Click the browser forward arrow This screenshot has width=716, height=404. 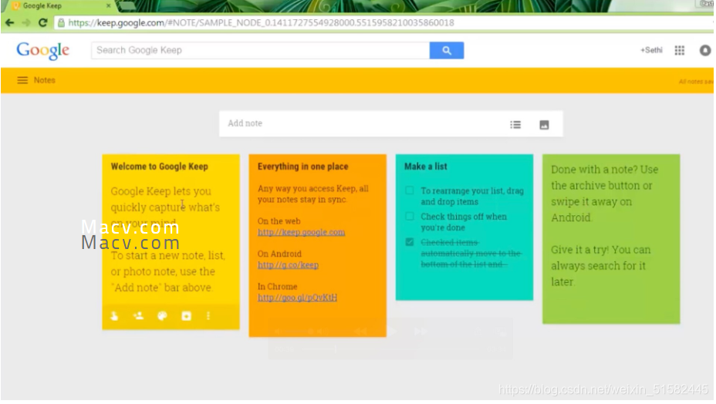[26, 22]
